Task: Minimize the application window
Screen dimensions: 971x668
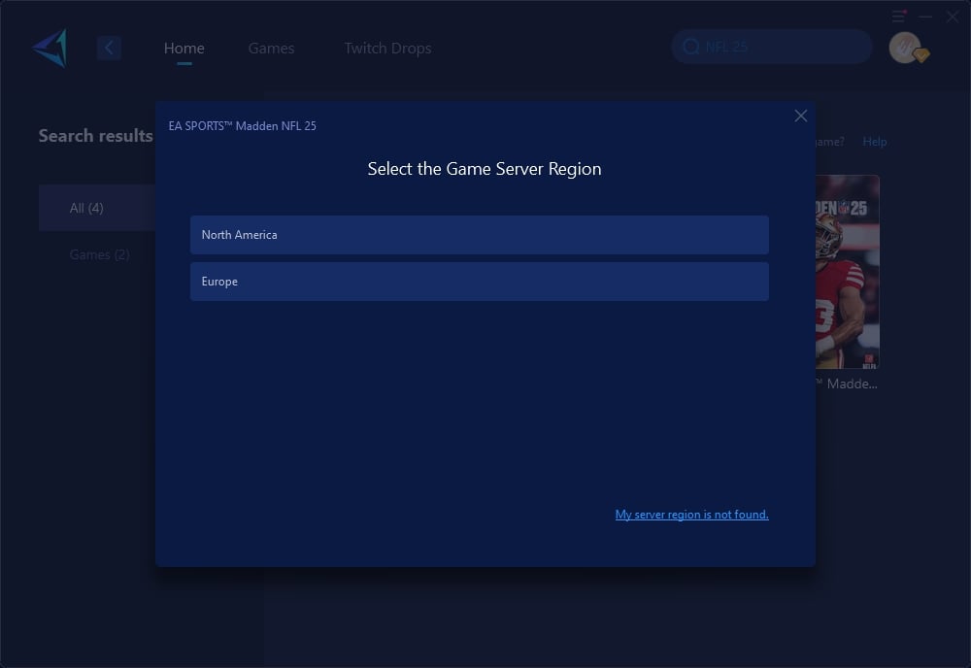Action: click(925, 17)
